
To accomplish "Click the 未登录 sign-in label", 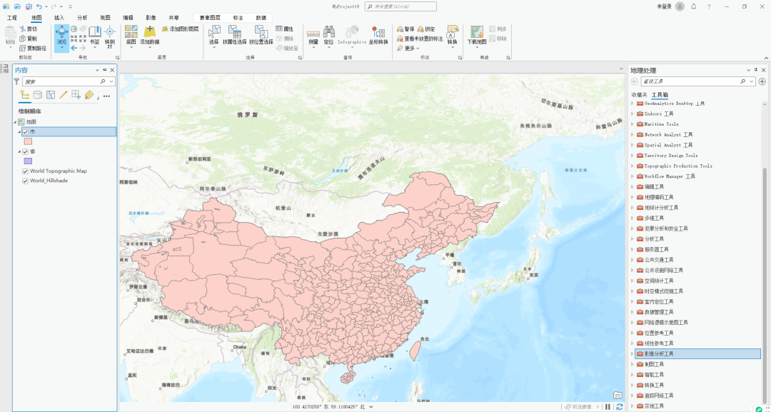I will pyautogui.click(x=665, y=6).
